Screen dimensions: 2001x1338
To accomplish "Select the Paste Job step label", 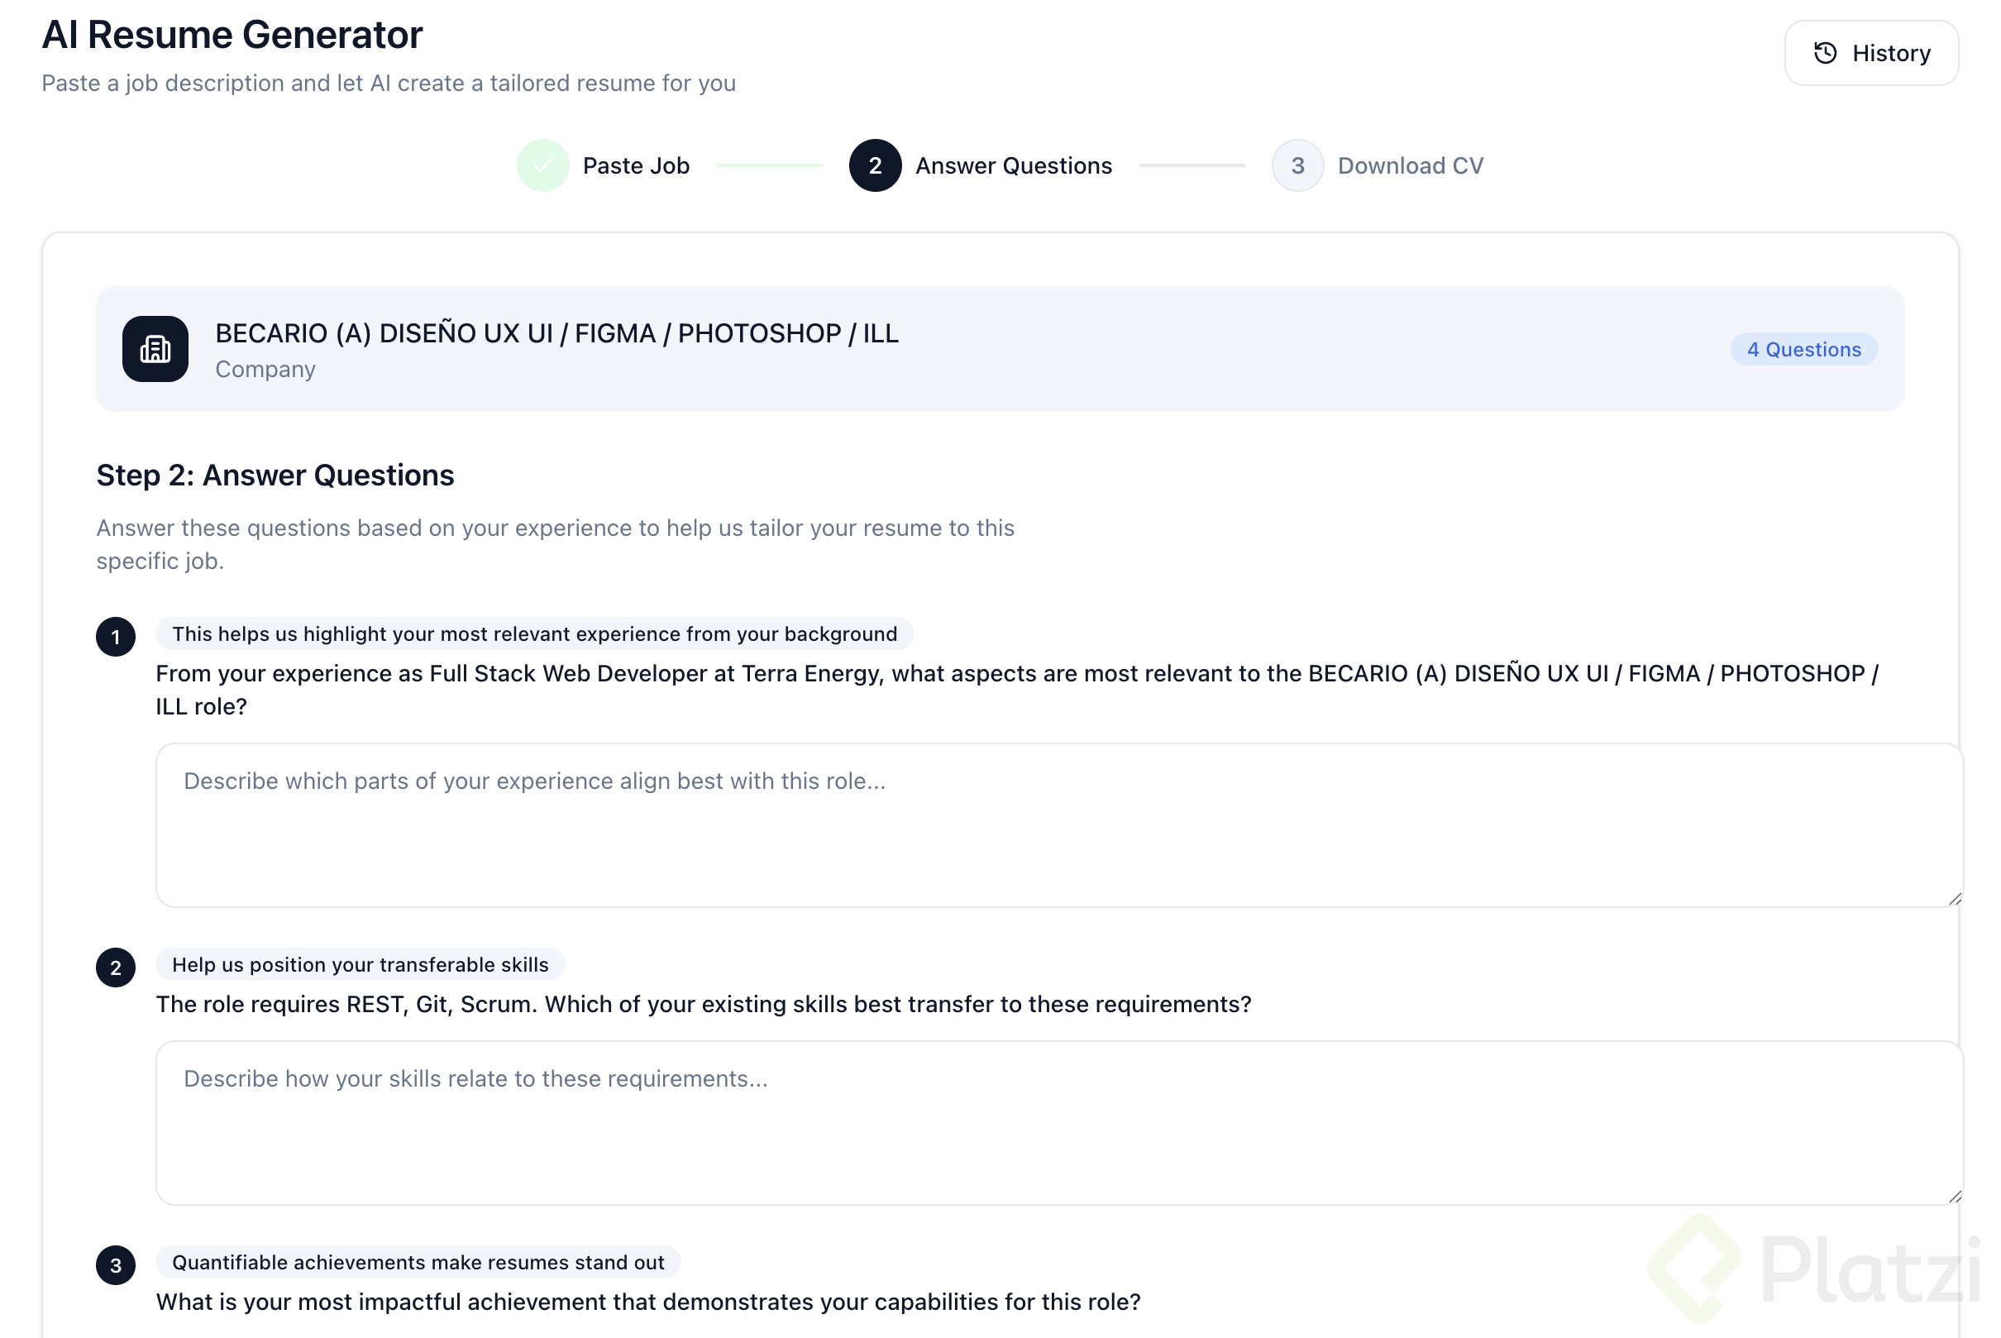I will pyautogui.click(x=636, y=165).
